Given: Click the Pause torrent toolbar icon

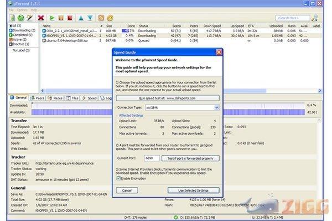Looking at the screenshot, I should tap(61, 18).
